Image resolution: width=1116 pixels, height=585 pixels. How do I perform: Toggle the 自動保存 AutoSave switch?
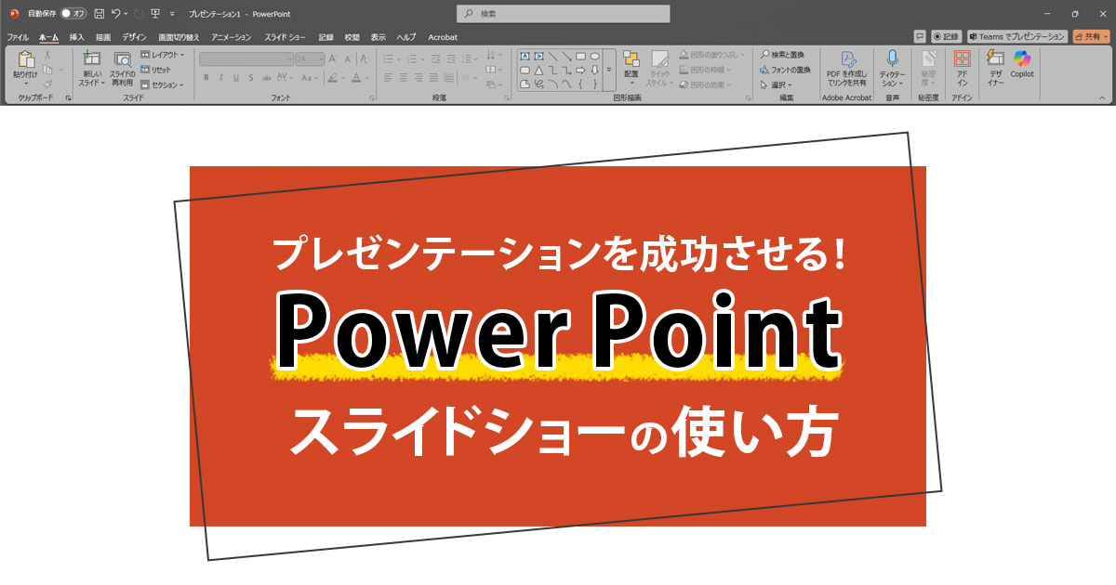click(73, 14)
